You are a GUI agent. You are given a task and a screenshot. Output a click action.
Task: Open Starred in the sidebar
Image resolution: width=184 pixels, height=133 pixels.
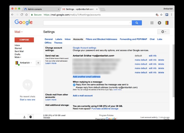pos(18,48)
